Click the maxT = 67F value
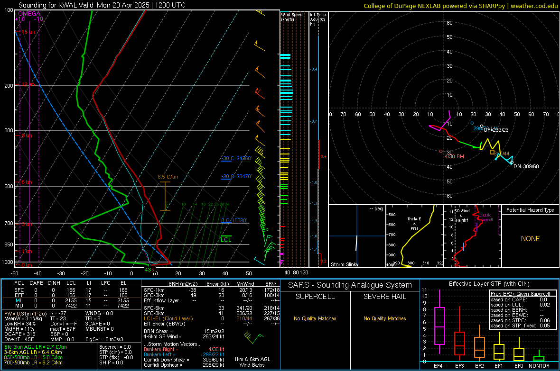 (x=63, y=329)
